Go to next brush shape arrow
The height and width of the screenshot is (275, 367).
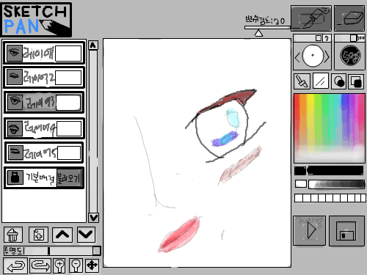click(x=327, y=56)
